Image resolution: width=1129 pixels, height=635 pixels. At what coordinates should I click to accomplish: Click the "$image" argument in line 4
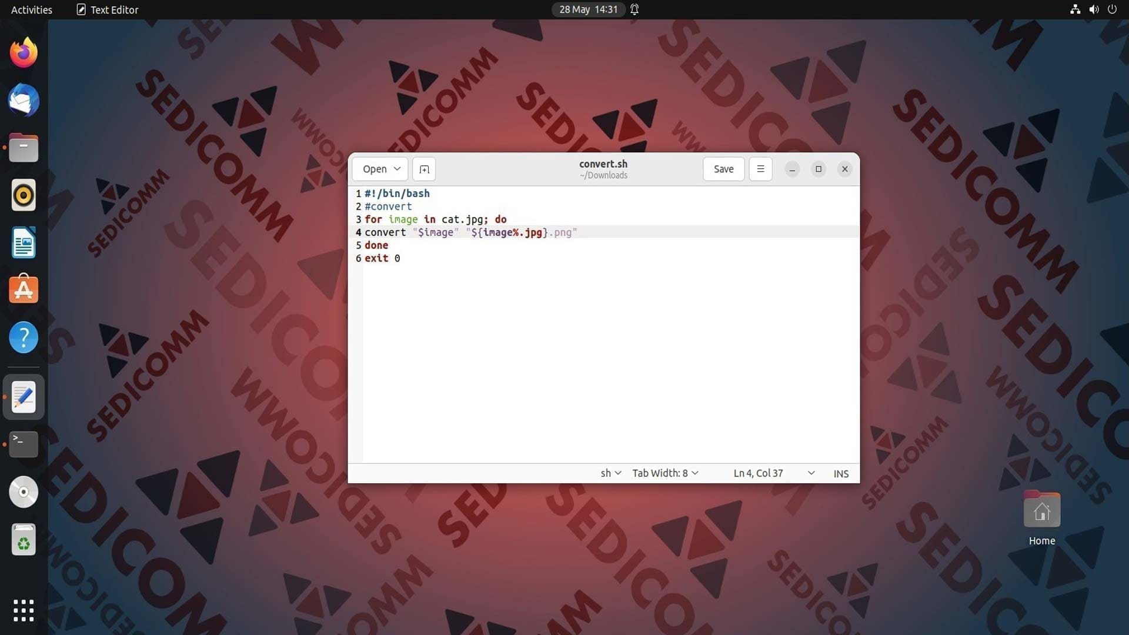(x=435, y=232)
